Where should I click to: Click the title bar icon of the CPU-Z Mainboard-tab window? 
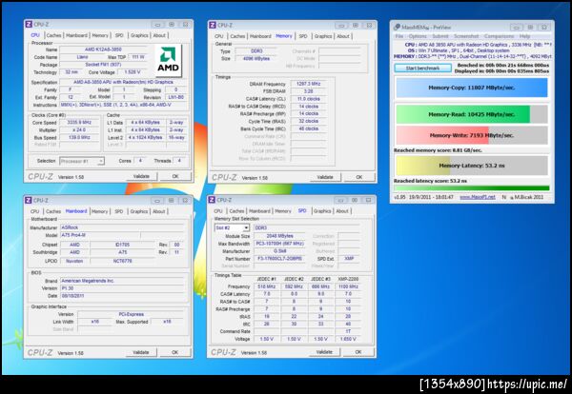[x=29, y=200]
